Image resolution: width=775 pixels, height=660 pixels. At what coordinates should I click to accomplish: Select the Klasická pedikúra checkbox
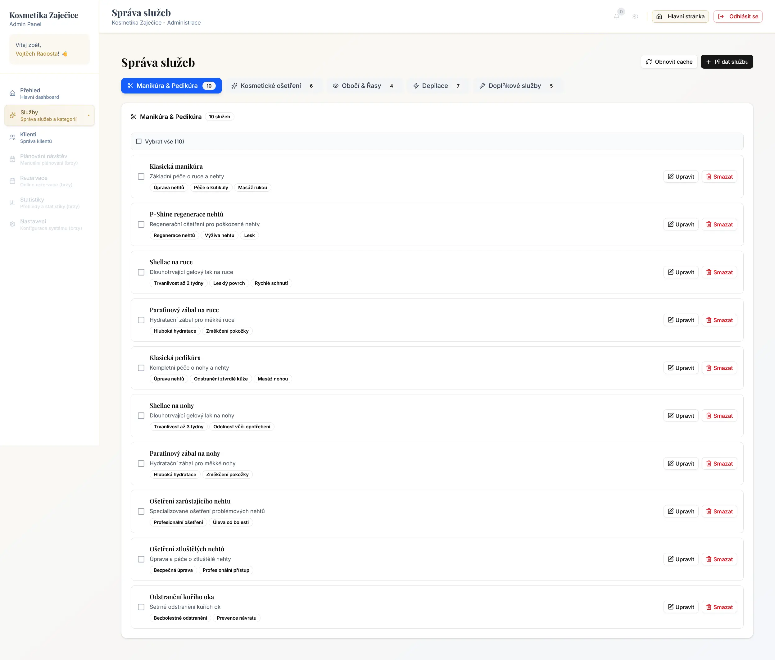pos(141,368)
